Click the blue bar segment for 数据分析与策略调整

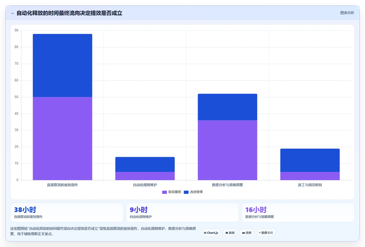[227, 107]
